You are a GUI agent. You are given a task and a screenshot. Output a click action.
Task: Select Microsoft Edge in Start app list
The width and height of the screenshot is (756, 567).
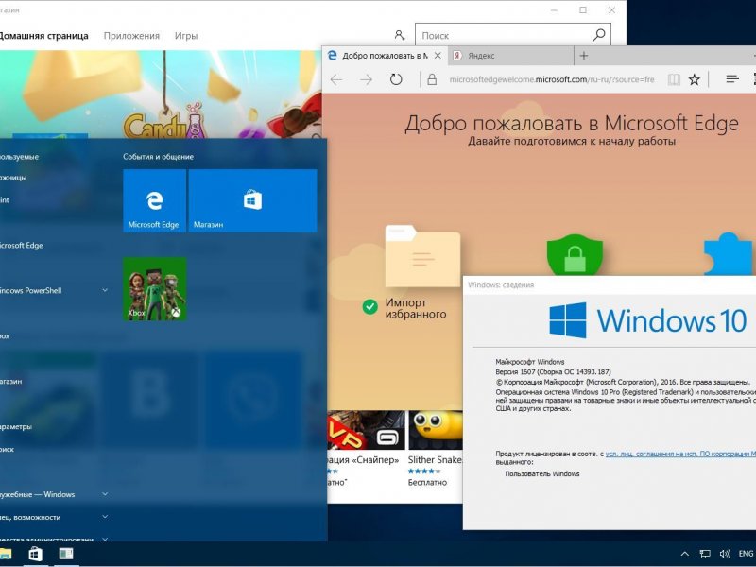point(21,245)
